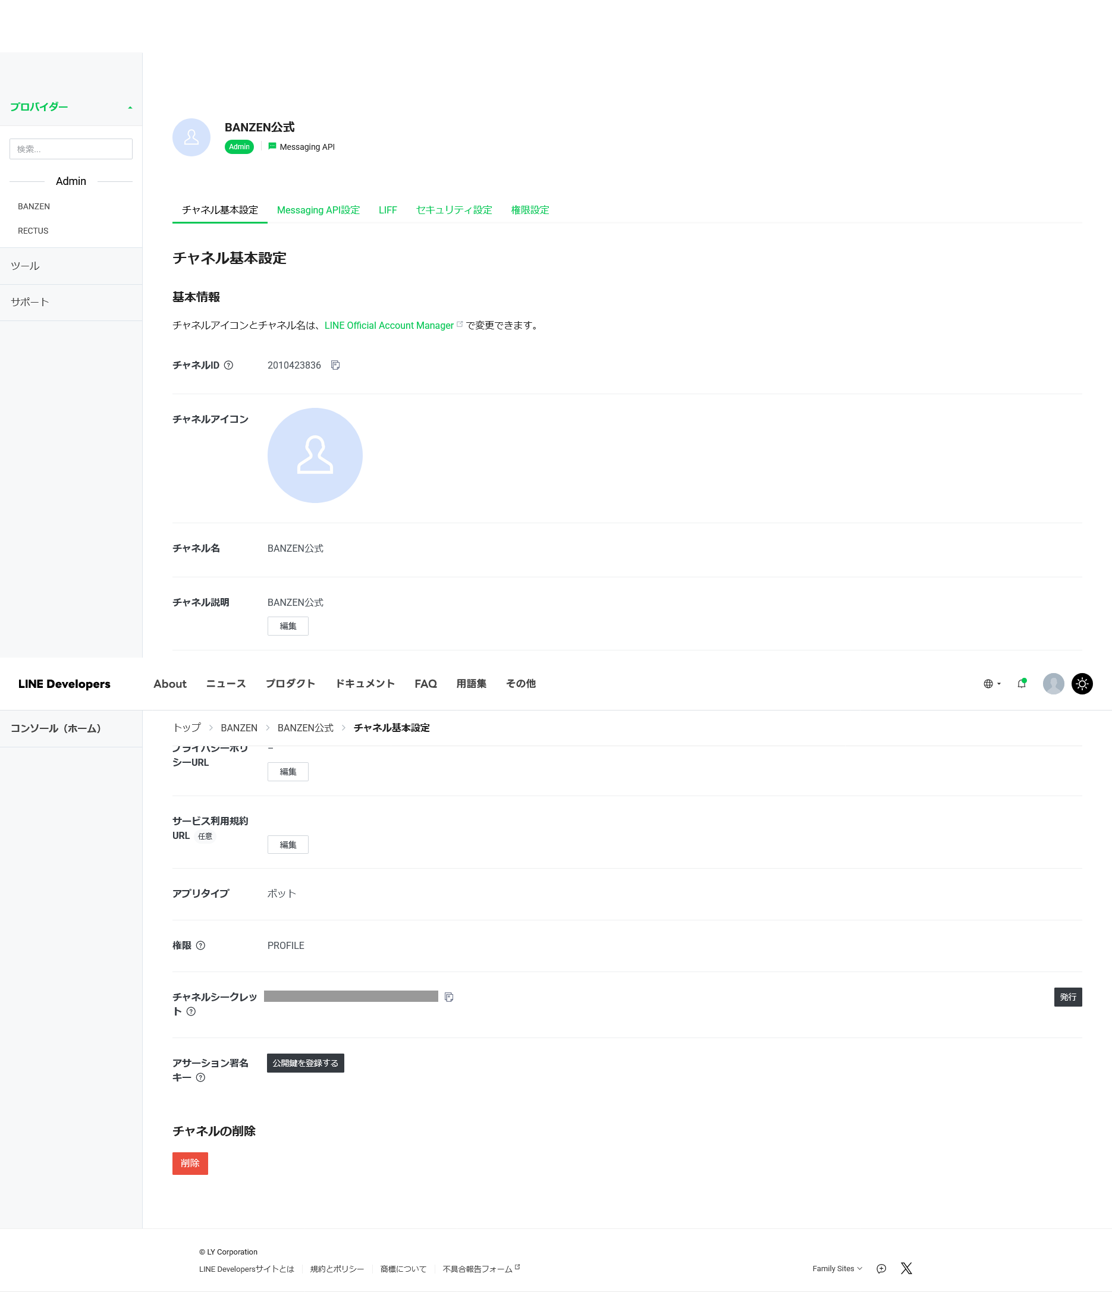Open the feedback chat icon in footer

tap(881, 1269)
